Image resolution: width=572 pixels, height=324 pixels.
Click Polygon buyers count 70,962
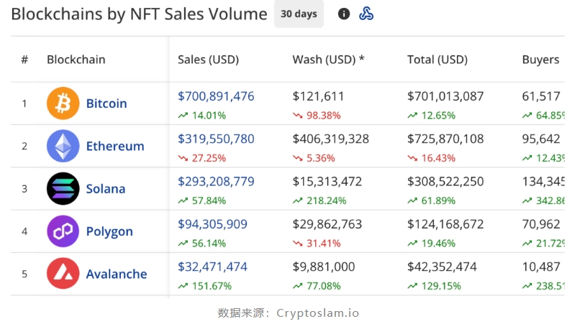point(541,224)
